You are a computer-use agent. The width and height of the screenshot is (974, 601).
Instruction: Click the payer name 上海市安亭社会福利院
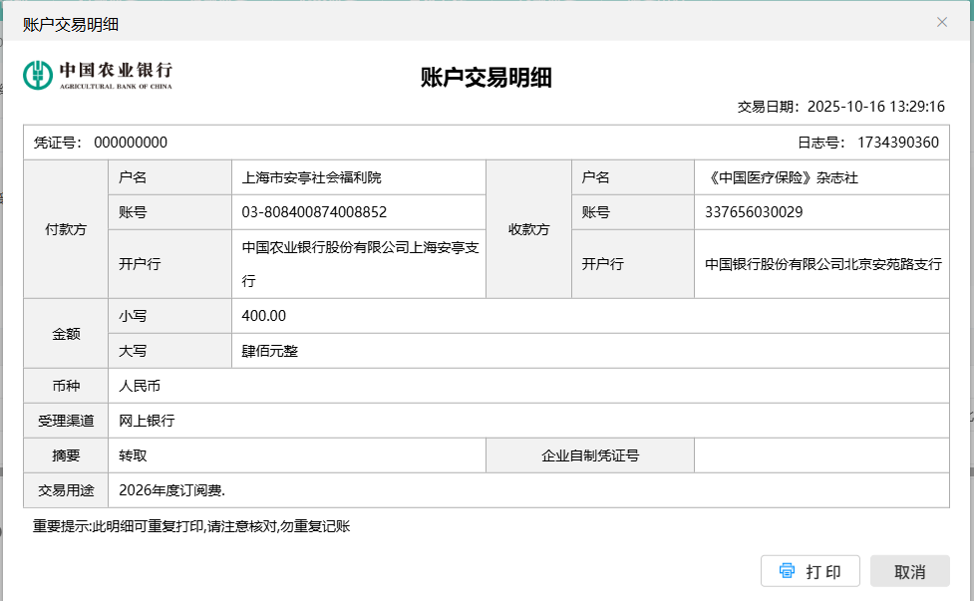click(x=311, y=177)
